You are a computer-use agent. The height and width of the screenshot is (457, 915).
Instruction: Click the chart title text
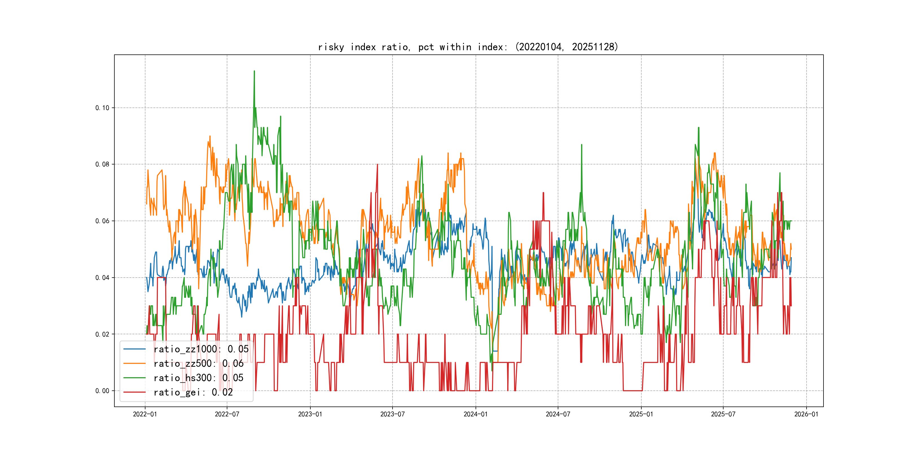(468, 47)
